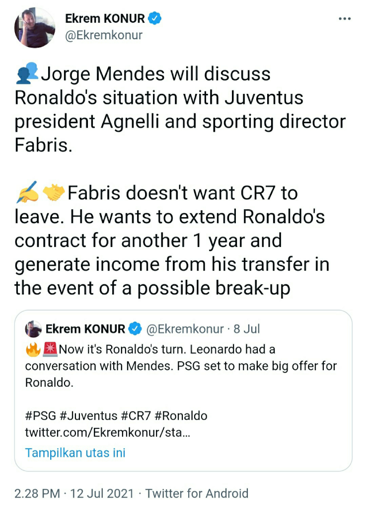366x509 pixels.
Task: Click the speaking heads emoji before Jorge Mendes
Action: pos(26,75)
